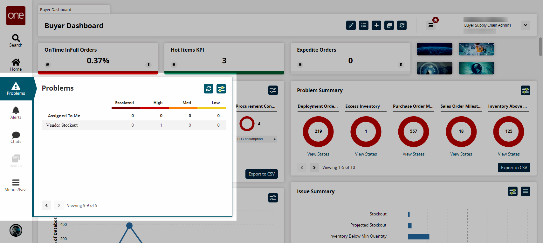Select the Excess Inventory problem heading
This screenshot has width=543, height=243.
pos(363,106)
